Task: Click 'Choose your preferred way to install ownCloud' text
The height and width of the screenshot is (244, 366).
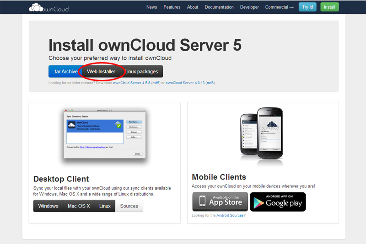Action: [110, 58]
